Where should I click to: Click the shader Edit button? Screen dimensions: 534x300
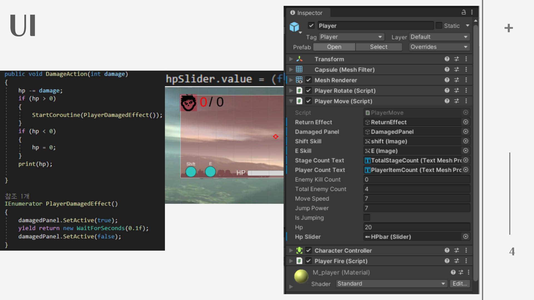click(460, 284)
